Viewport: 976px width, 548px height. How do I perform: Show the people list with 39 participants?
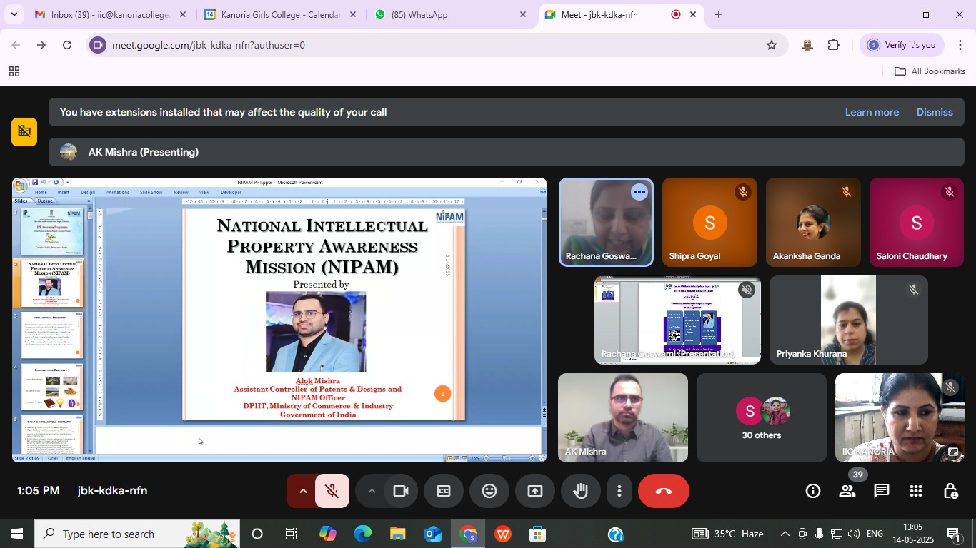(x=847, y=491)
